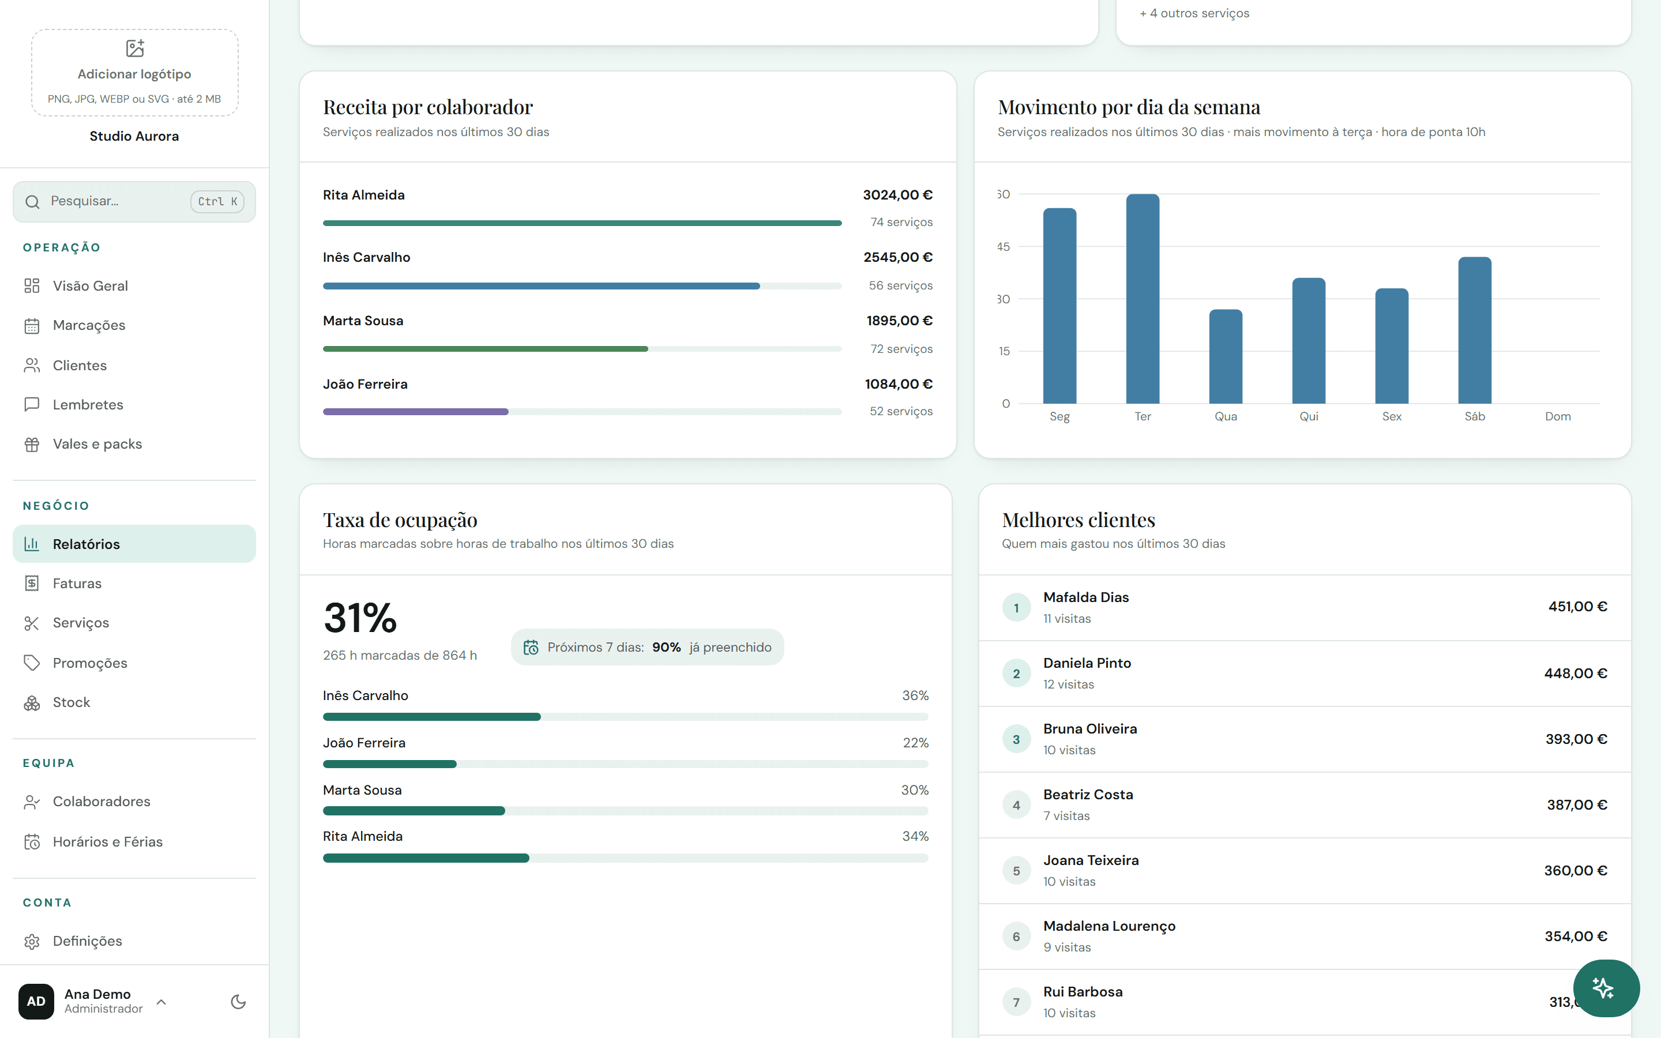Click the Relatórios bar chart icon
1661x1038 pixels.
point(32,544)
